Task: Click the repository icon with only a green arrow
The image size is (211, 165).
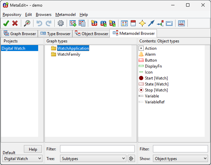Action: coord(104,23)
